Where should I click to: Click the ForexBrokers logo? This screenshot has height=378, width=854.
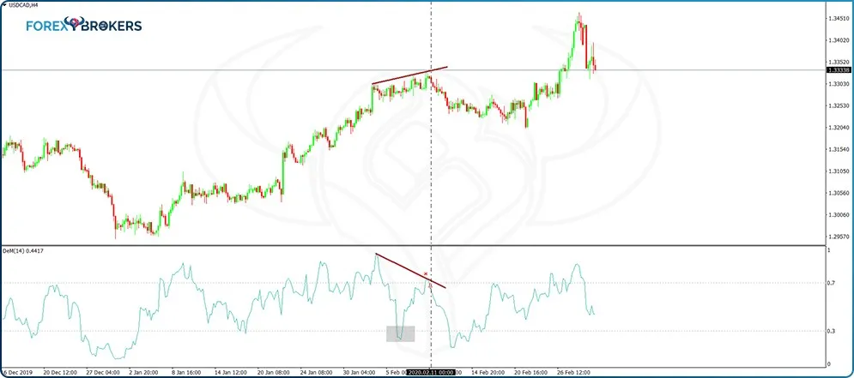84,26
